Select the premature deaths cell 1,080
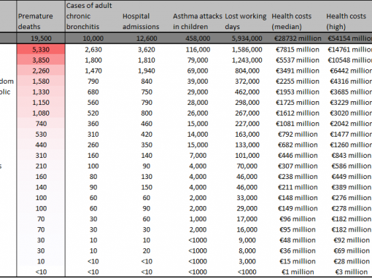 [41, 113]
